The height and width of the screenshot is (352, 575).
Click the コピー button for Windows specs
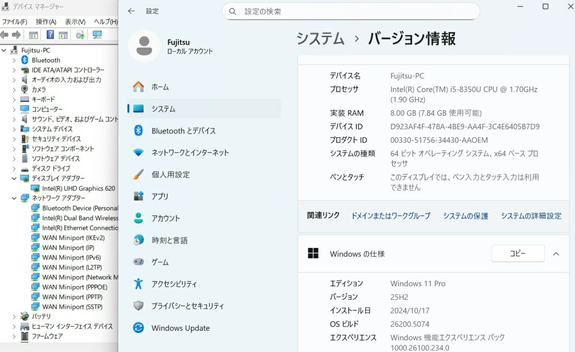pyautogui.click(x=517, y=254)
